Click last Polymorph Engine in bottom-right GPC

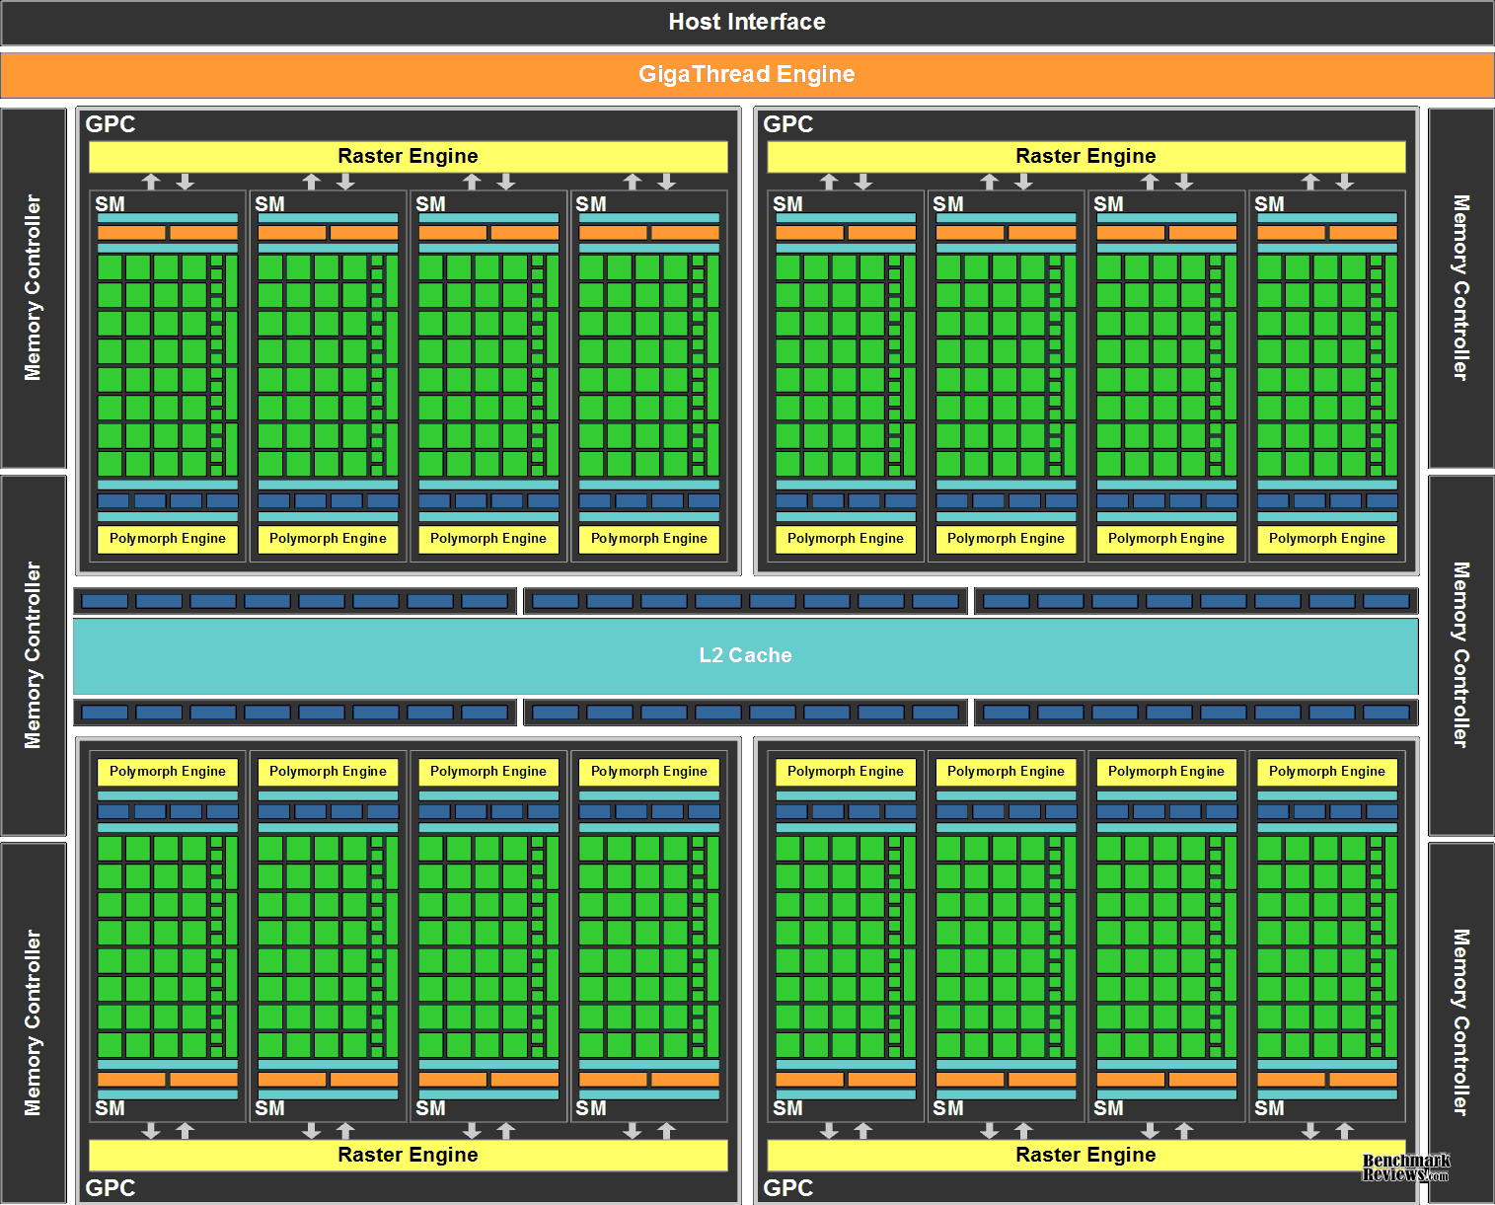click(1326, 772)
